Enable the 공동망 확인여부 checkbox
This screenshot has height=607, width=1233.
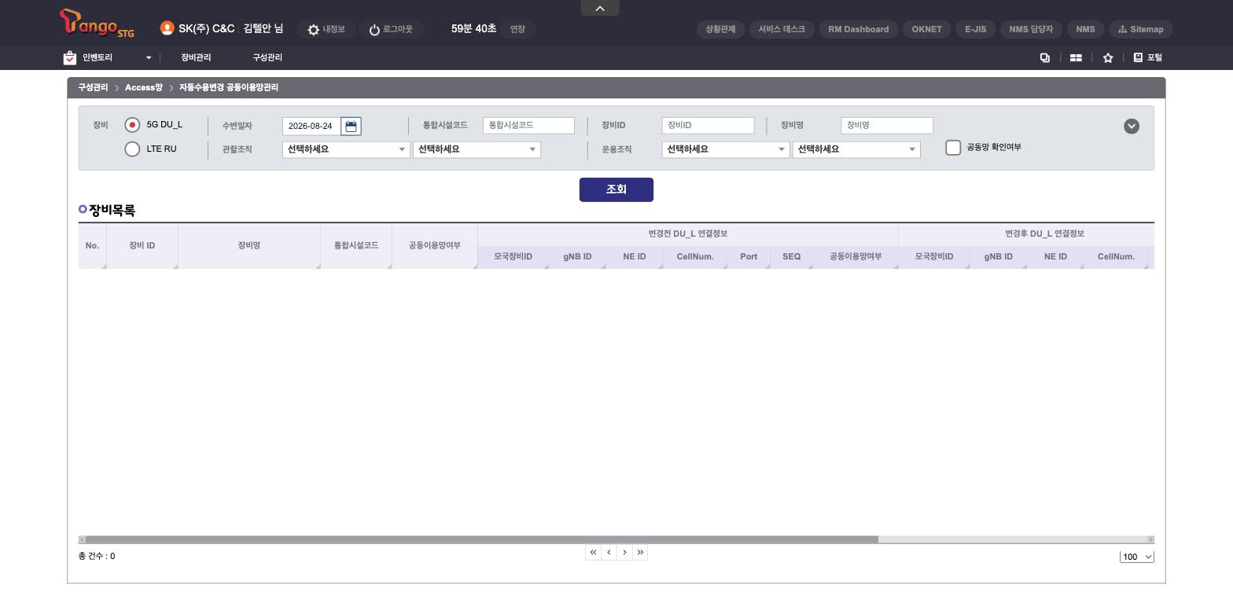click(x=953, y=148)
